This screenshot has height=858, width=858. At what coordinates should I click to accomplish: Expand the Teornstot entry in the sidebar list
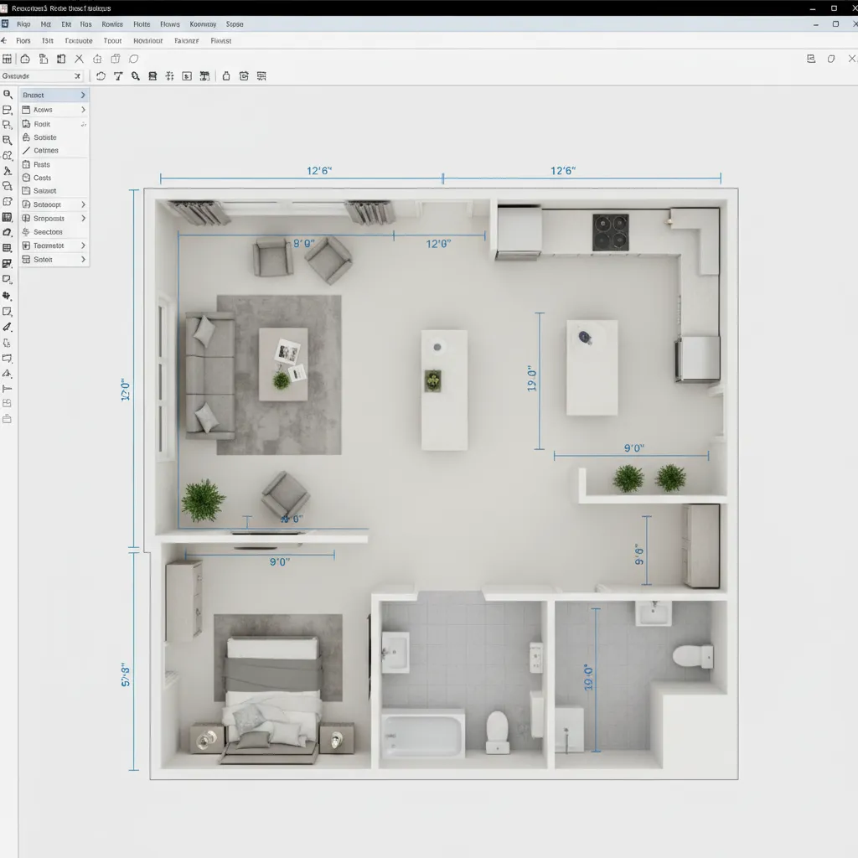coord(84,245)
